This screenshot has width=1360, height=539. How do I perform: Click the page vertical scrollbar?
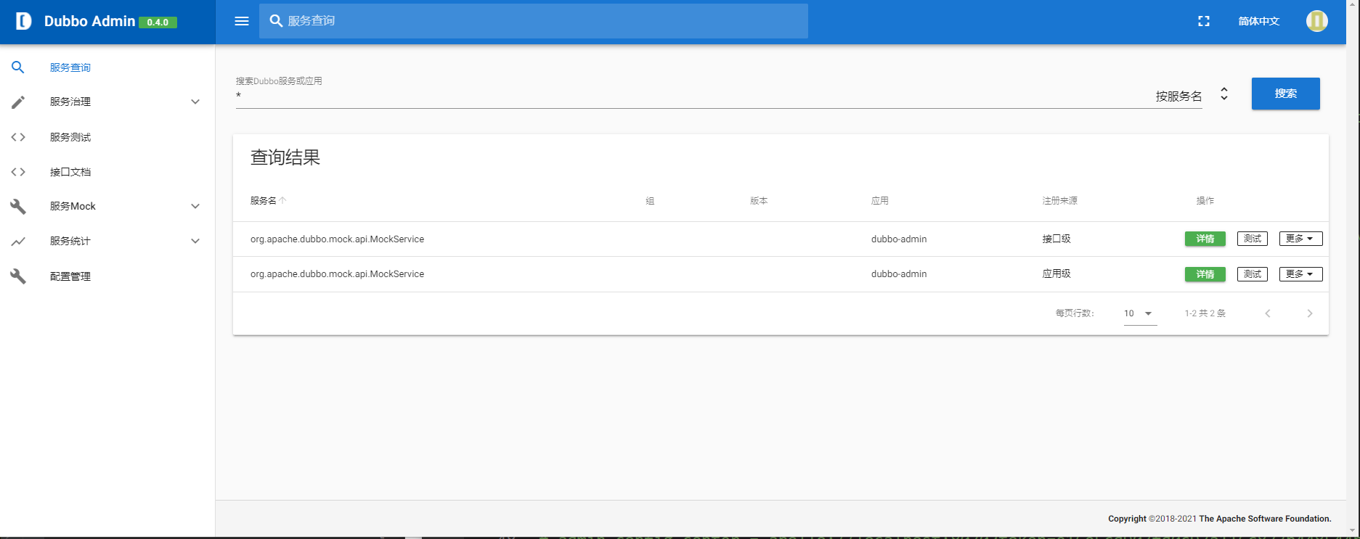tap(1353, 268)
